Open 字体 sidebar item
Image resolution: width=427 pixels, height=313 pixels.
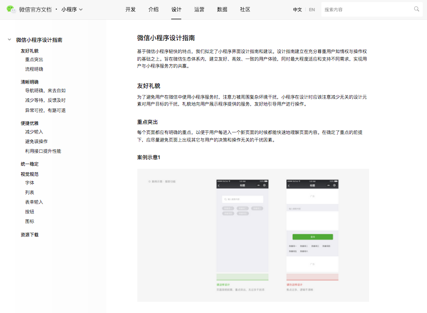pos(30,183)
